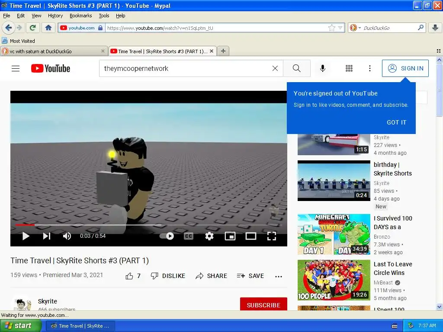Mute the video volume

(x=67, y=236)
